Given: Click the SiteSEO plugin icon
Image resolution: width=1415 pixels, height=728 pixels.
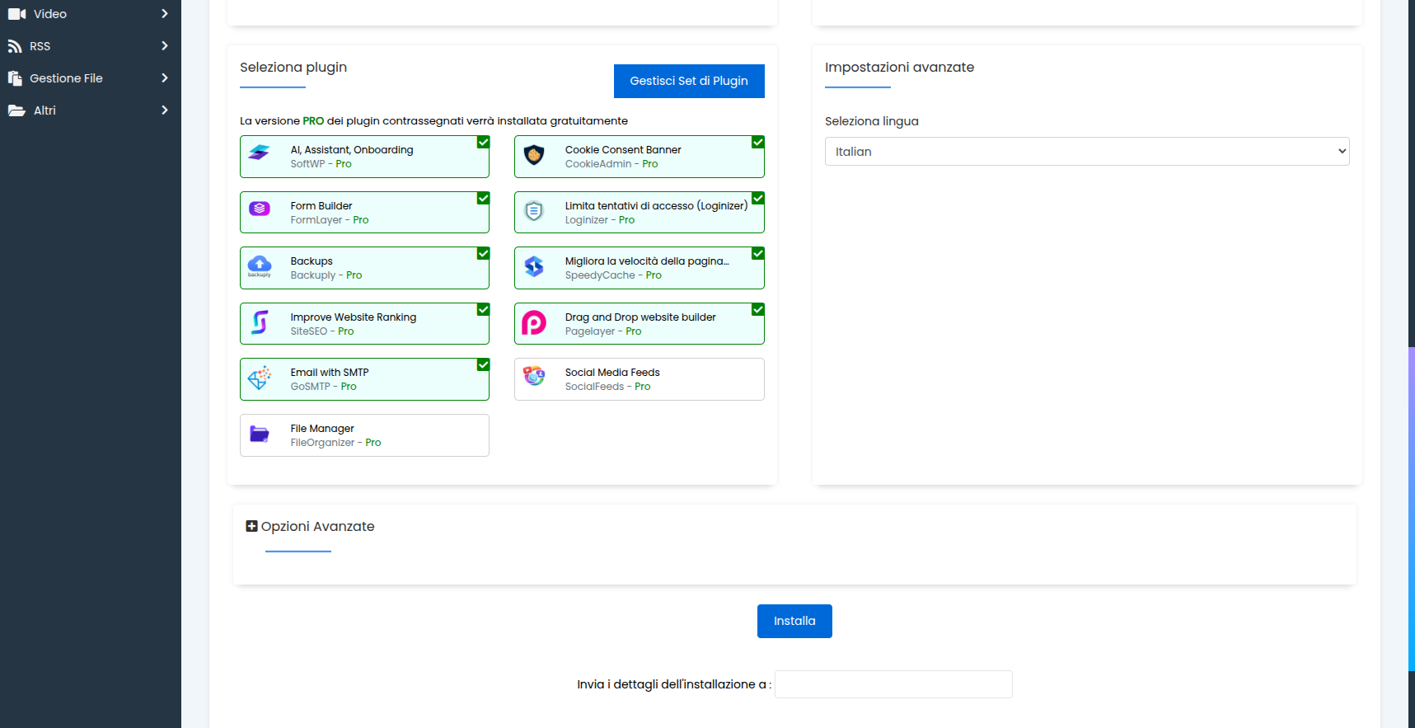Looking at the screenshot, I should 260,322.
